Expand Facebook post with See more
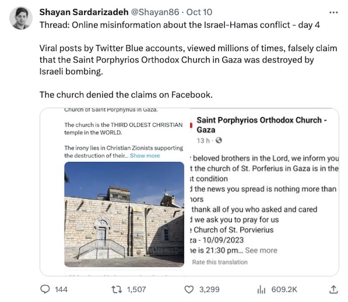Image resolution: width=348 pixels, height=302 pixels. click(266, 250)
